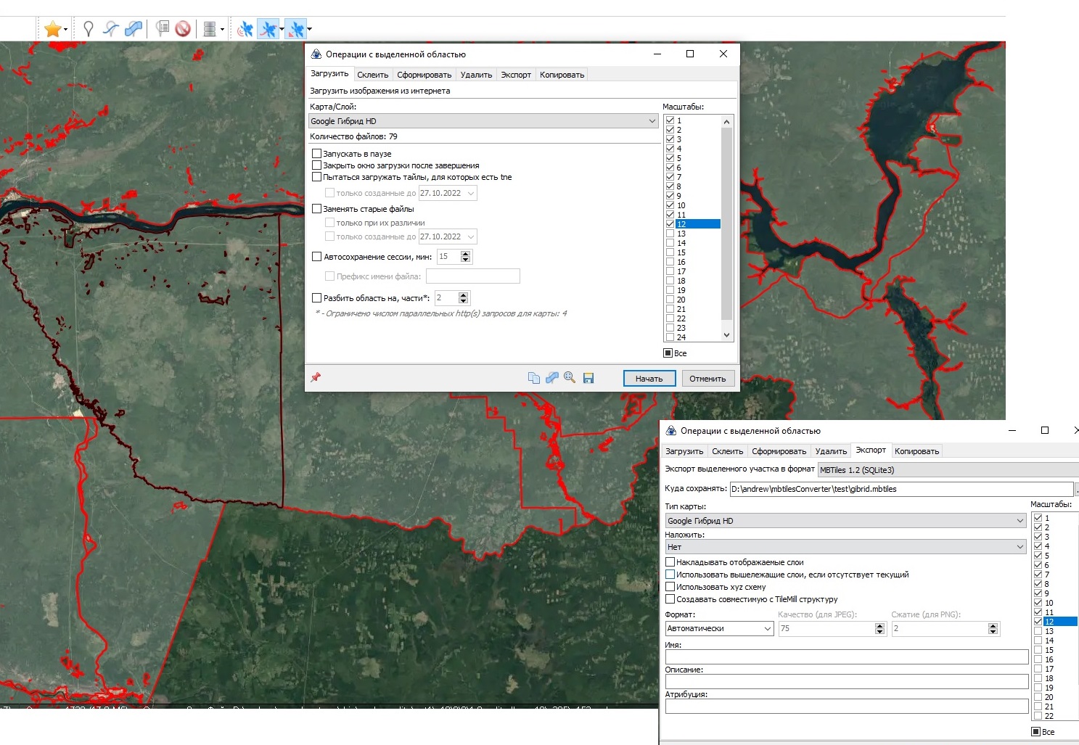Select the add polygon tool in toolbar
This screenshot has width=1079, height=745.
click(134, 29)
